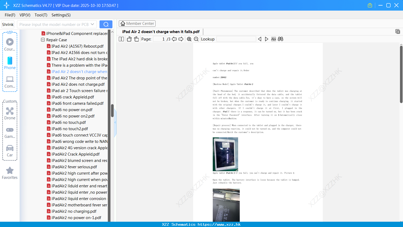This screenshot has height=227, width=403.
Task: Click the binoculars search icon
Action: pyautogui.click(x=280, y=39)
